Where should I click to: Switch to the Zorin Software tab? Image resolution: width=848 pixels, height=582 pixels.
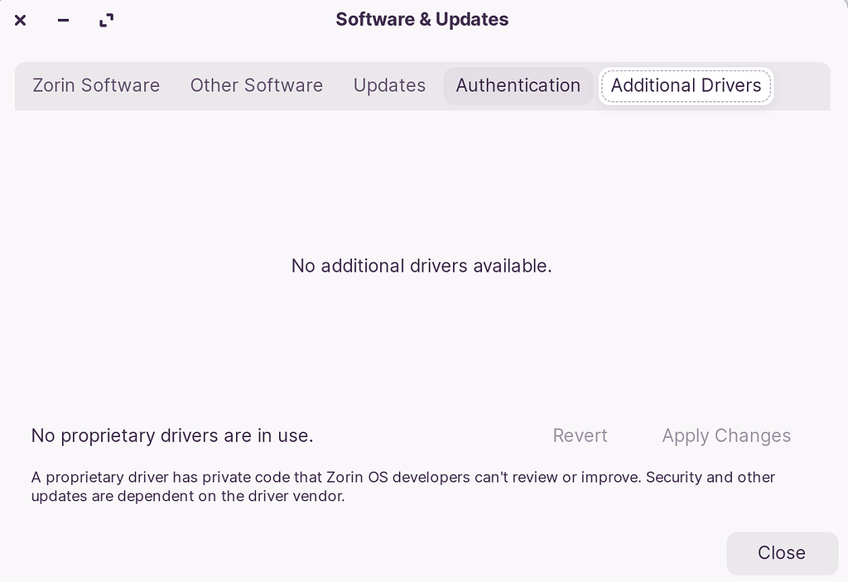(x=96, y=85)
